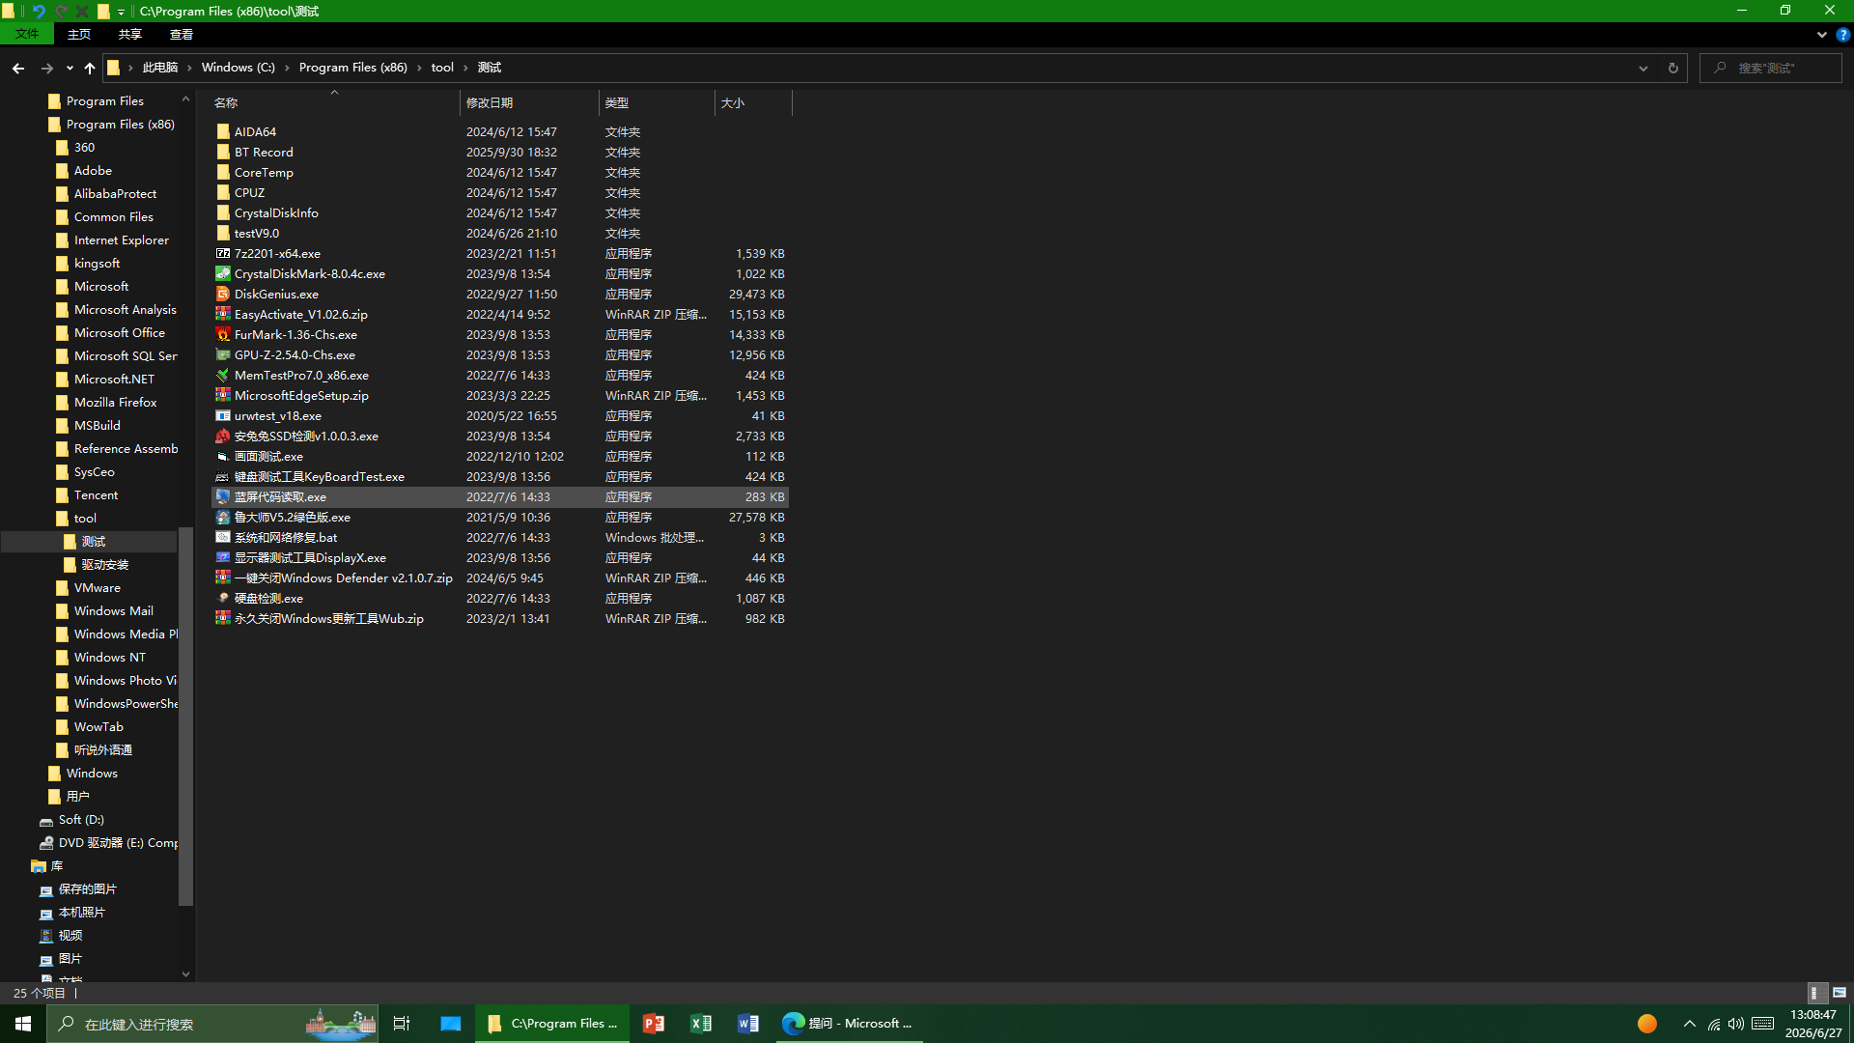Click the 7z2201-x64.exe file icon

[x=223, y=253]
